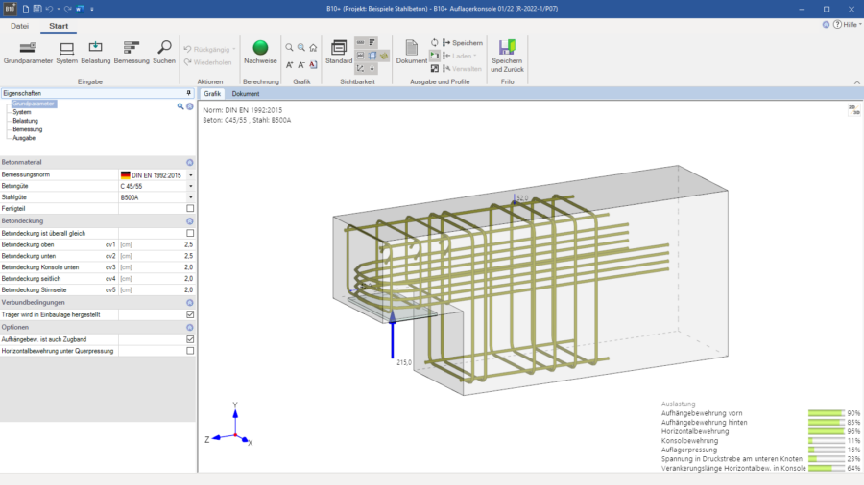Open the Bemessungsnorm dropdown
Viewport: 864px width, 485px height.
[x=191, y=175]
